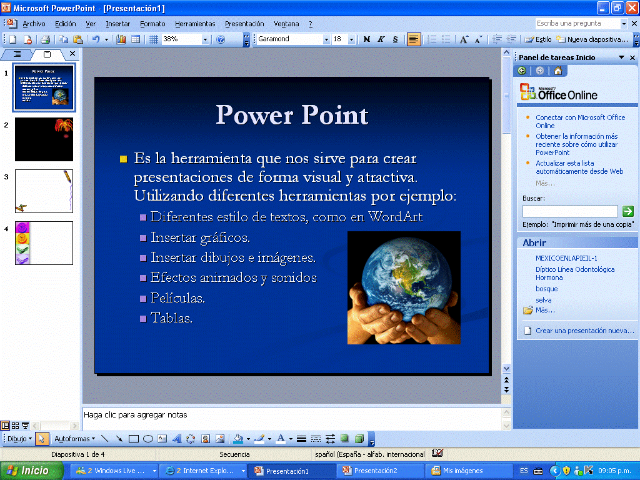The image size is (640, 480).
Task: Undo the last action
Action: click(96, 39)
